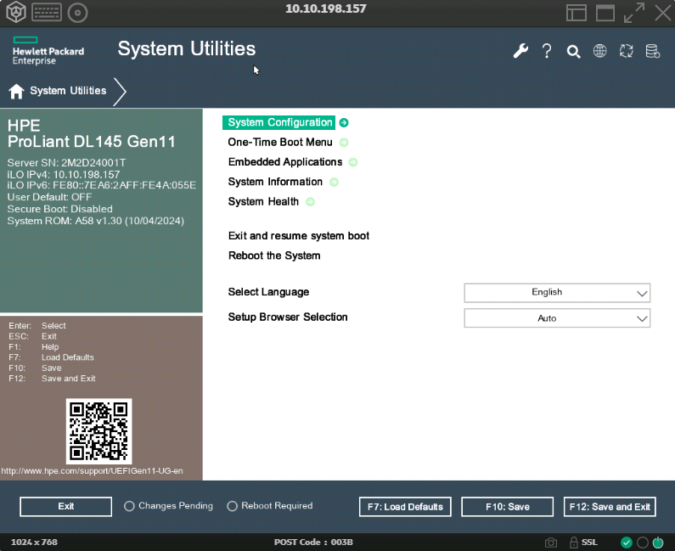Toggle the Changes Pending radio indicator
Screen dimensions: 675x551
pyautogui.click(x=129, y=506)
